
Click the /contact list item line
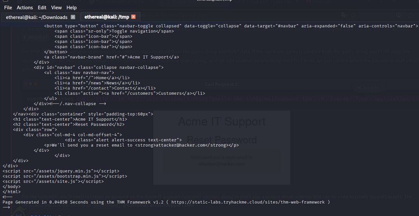pyautogui.click(x=105, y=88)
